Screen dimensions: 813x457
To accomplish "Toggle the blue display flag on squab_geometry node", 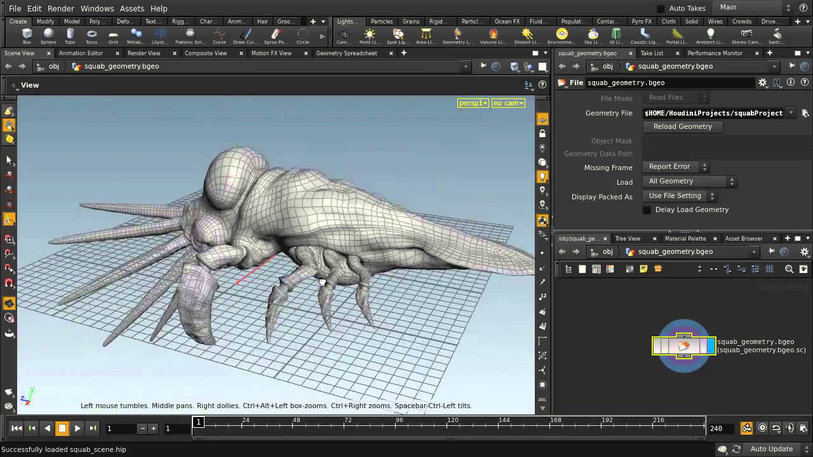I will (711, 346).
